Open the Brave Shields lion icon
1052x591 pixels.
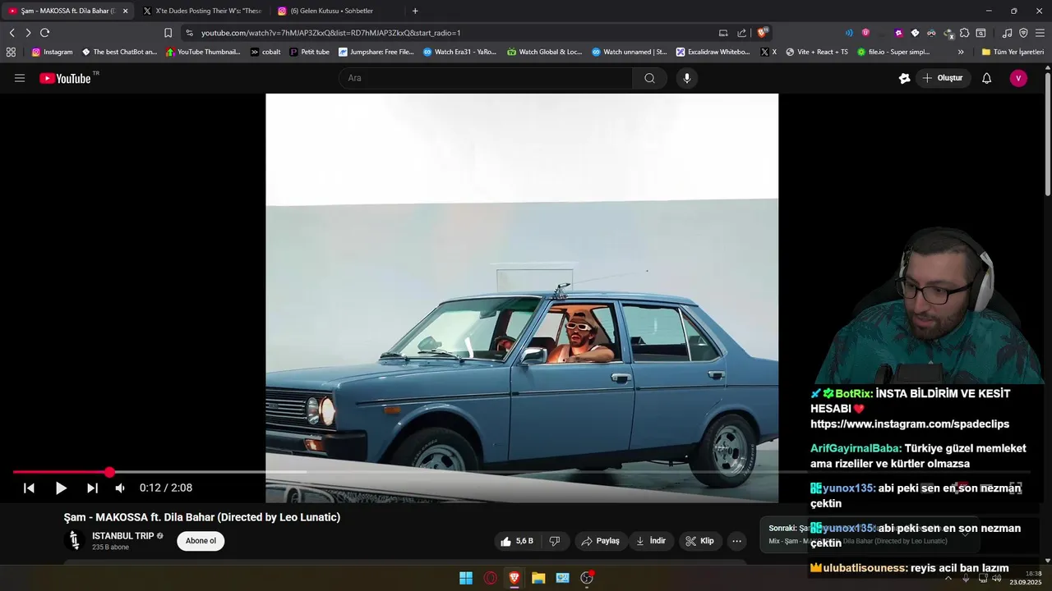(x=763, y=33)
